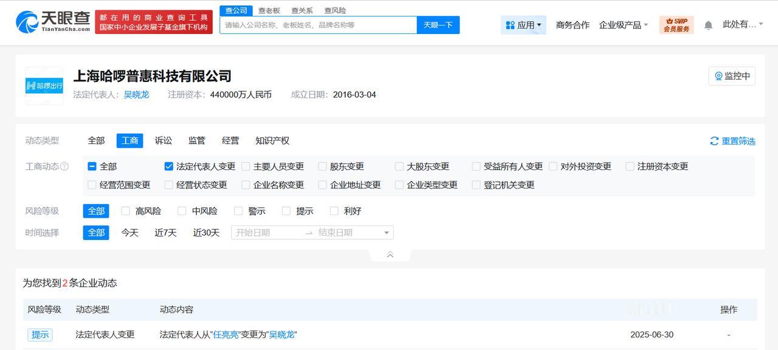Filter by 知识产权 dynamic type
The height and width of the screenshot is (350, 778).
point(272,140)
